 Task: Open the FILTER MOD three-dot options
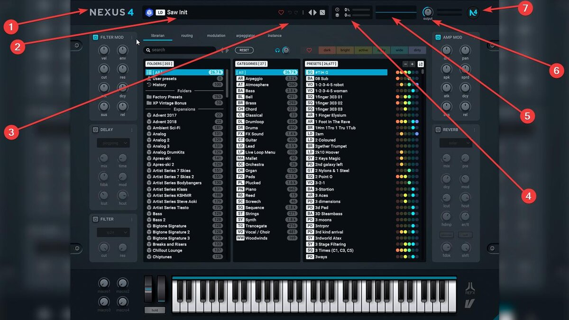132,37
